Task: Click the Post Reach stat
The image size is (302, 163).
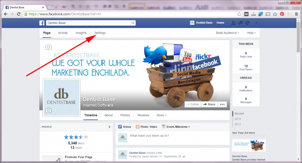Action: coord(246,67)
